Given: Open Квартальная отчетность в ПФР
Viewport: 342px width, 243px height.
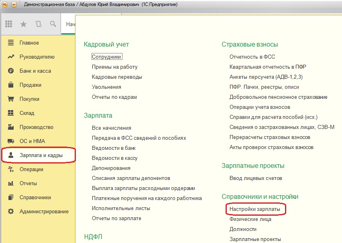Looking at the screenshot, I should [x=268, y=67].
